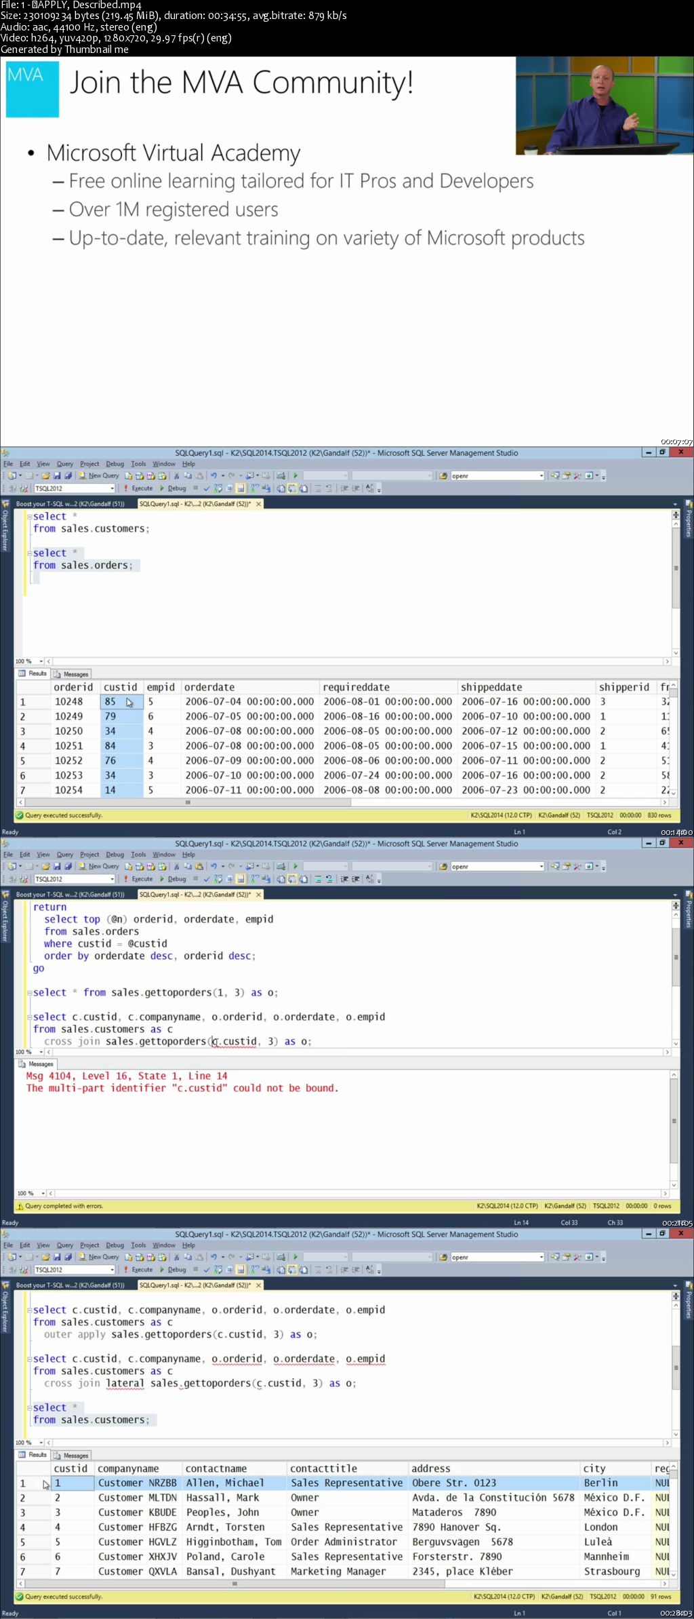This screenshot has height=1619, width=694.
Task: Open the Query menu in the orders-results window
Action: tap(65, 464)
